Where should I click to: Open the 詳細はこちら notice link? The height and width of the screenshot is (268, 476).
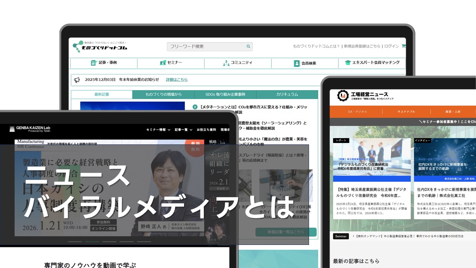[177, 80]
